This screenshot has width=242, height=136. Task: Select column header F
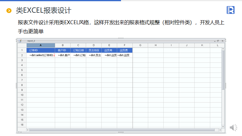pos(125,45)
